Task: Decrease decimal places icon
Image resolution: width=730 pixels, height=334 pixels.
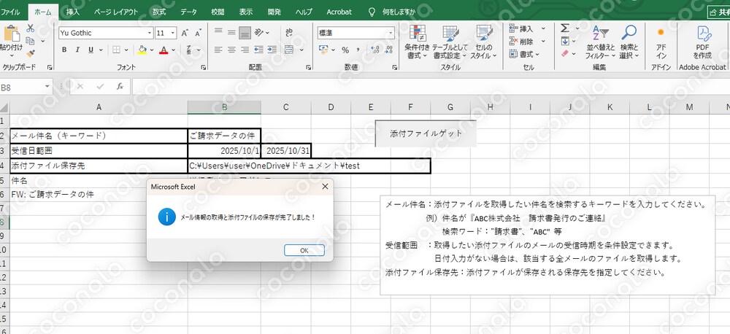Action: [x=389, y=50]
